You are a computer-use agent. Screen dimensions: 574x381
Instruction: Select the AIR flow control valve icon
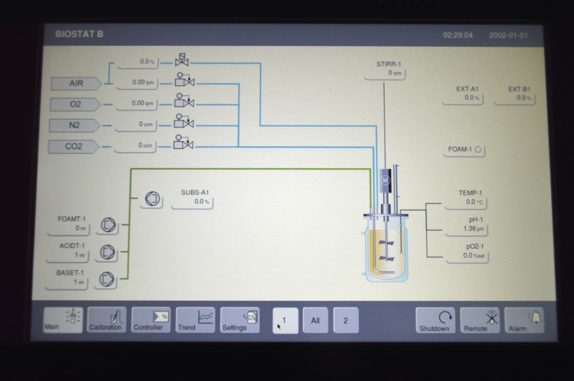click(x=184, y=79)
